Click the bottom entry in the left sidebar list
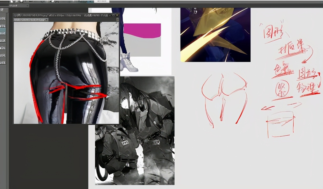This screenshot has height=189, width=323. (3, 62)
